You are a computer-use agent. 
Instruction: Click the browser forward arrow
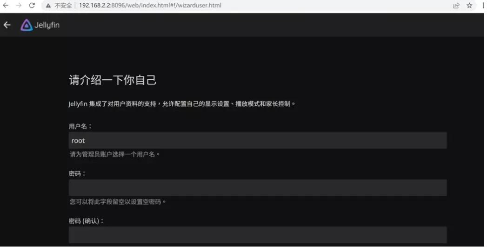pyautogui.click(x=19, y=5)
